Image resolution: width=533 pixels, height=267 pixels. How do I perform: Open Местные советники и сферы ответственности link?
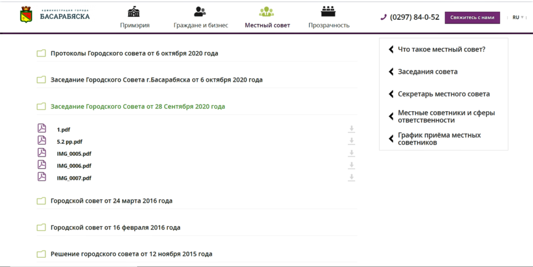click(x=446, y=116)
